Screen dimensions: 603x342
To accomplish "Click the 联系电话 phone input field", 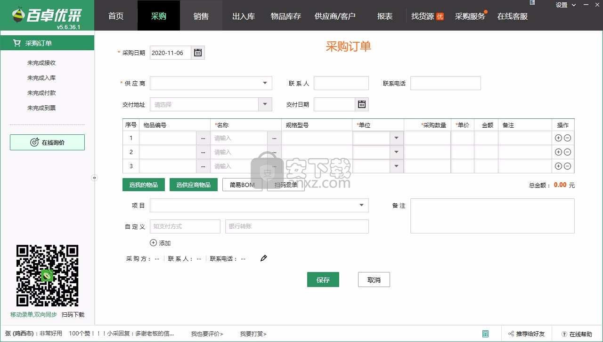I will tap(446, 83).
